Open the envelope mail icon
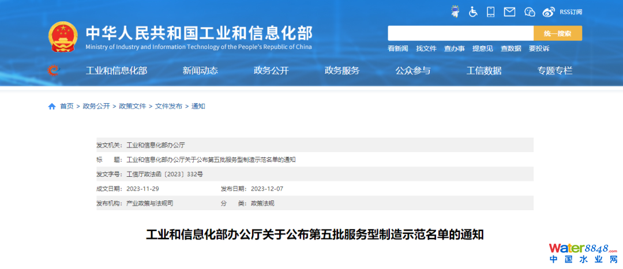623x269 pixels. point(509,12)
